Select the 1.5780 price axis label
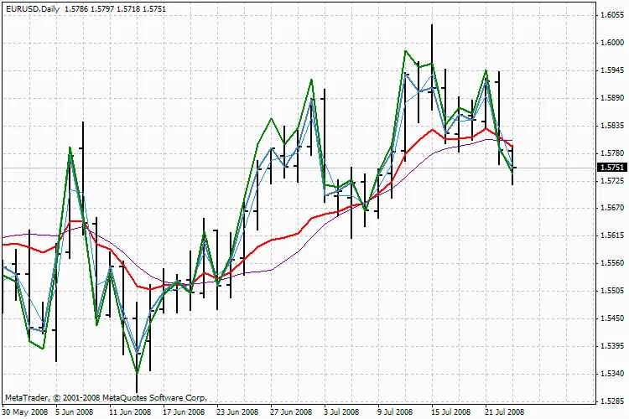The width and height of the screenshot is (629, 419). pyautogui.click(x=611, y=153)
